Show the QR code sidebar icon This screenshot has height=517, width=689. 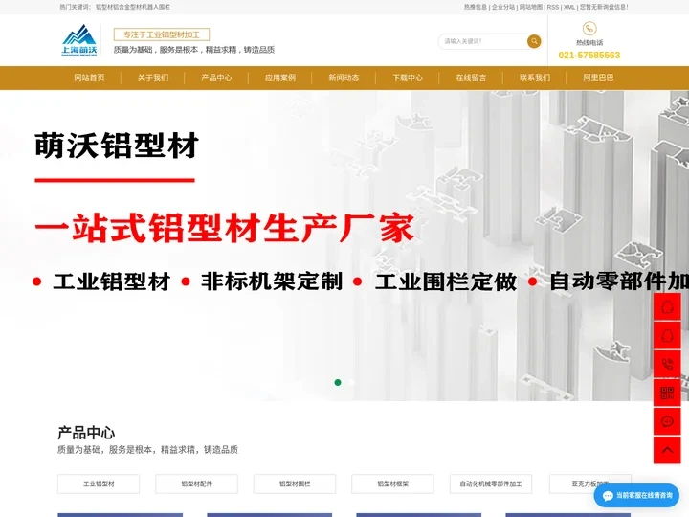pyautogui.click(x=667, y=393)
